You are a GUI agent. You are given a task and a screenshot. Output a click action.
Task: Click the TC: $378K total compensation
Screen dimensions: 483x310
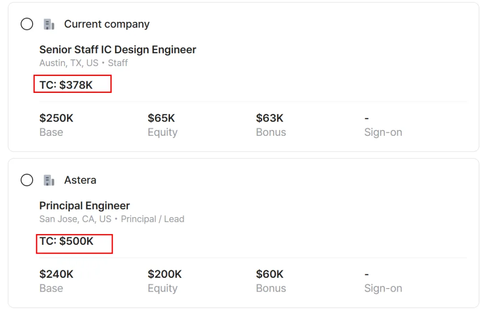pos(66,85)
